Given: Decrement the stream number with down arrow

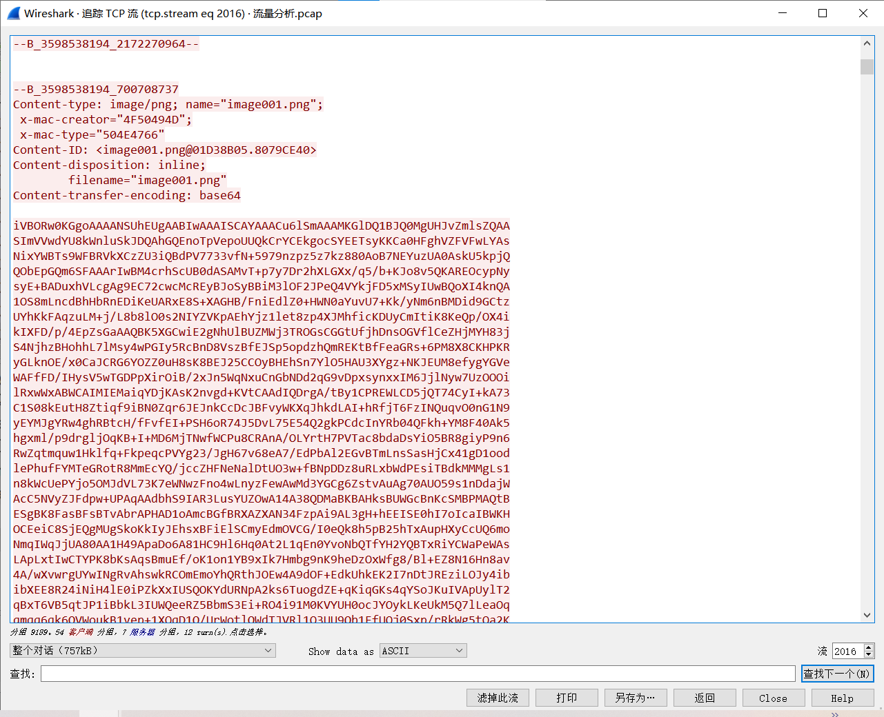Looking at the screenshot, I should [869, 654].
